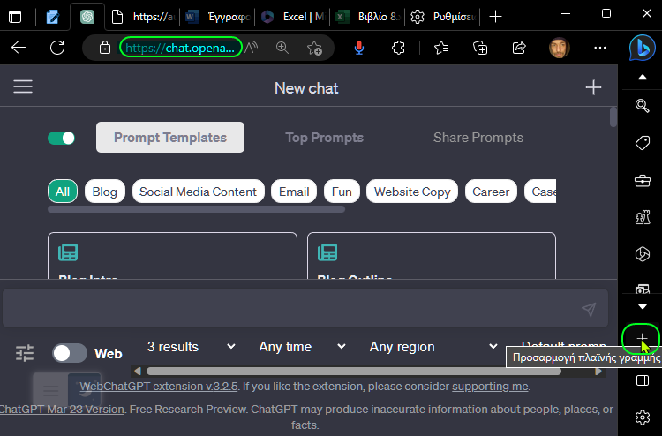Open the first blog template card
This screenshot has width=662, height=436.
point(172,256)
